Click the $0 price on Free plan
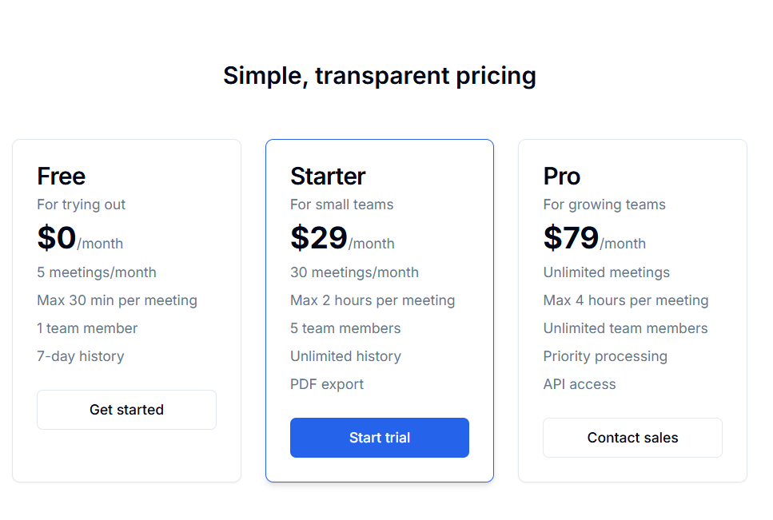 [x=57, y=238]
